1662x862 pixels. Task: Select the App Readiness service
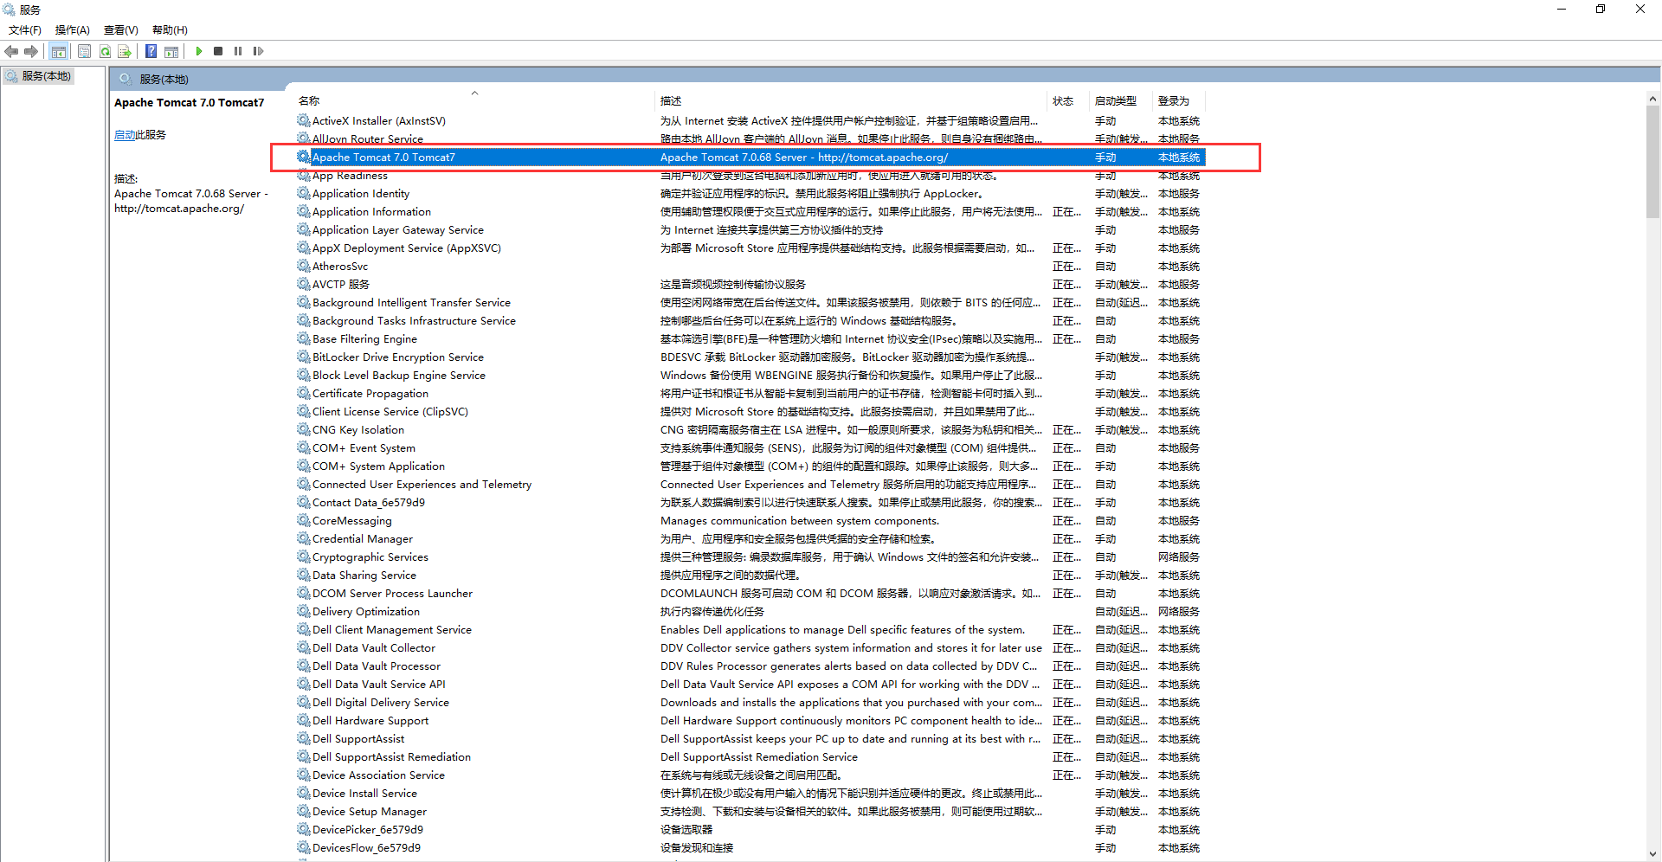pyautogui.click(x=750, y=175)
